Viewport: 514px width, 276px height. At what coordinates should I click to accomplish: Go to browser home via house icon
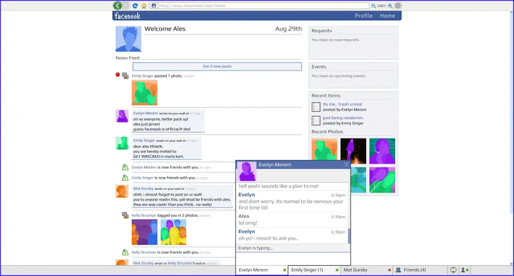(x=144, y=5)
